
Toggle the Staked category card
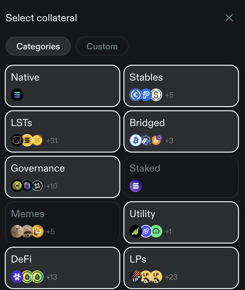coord(181,177)
